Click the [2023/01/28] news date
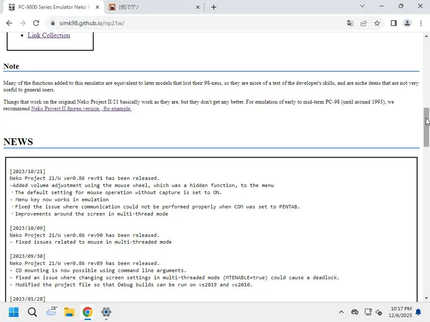This screenshot has width=430, height=322. [27, 299]
